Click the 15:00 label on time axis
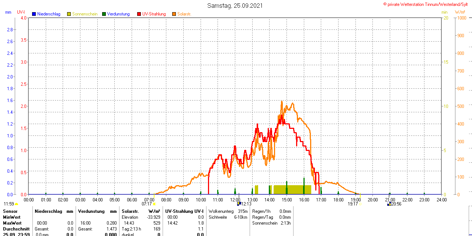This screenshot has width=472, height=236. tap(287, 200)
